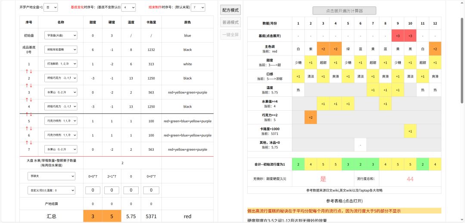The height and width of the screenshot is (223, 465).
Task: Click red up arrow between rows 1 and 2
Action: [x=27, y=71]
